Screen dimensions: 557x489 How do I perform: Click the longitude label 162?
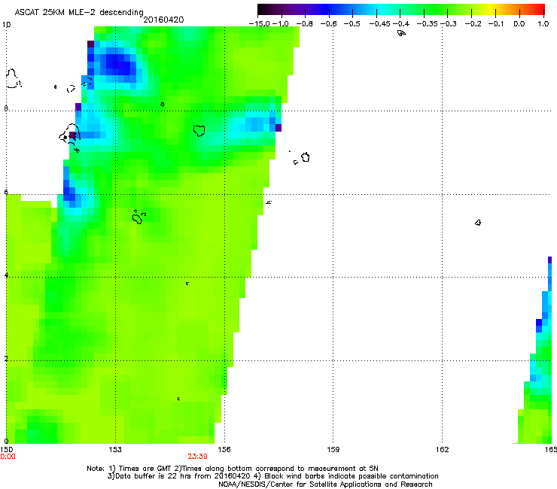[x=443, y=450]
